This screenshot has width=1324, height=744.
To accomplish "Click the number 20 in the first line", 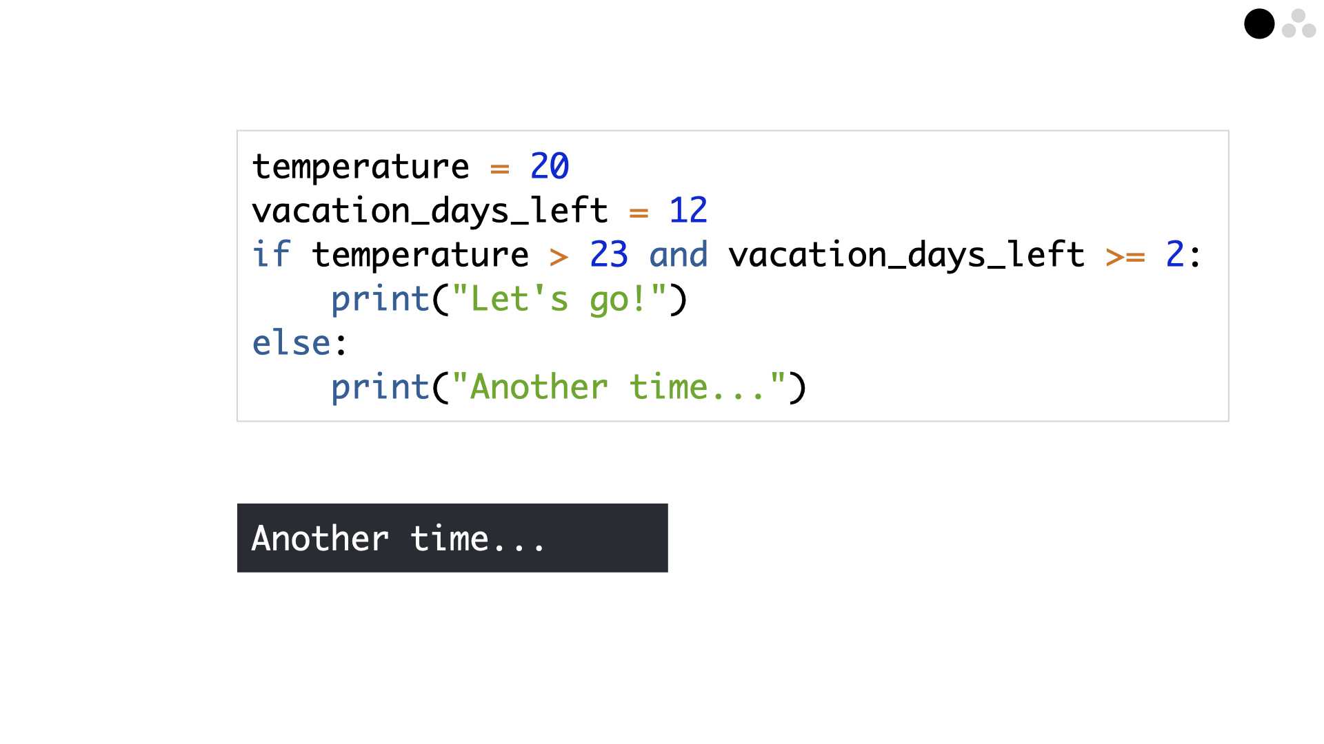I will (550, 167).
